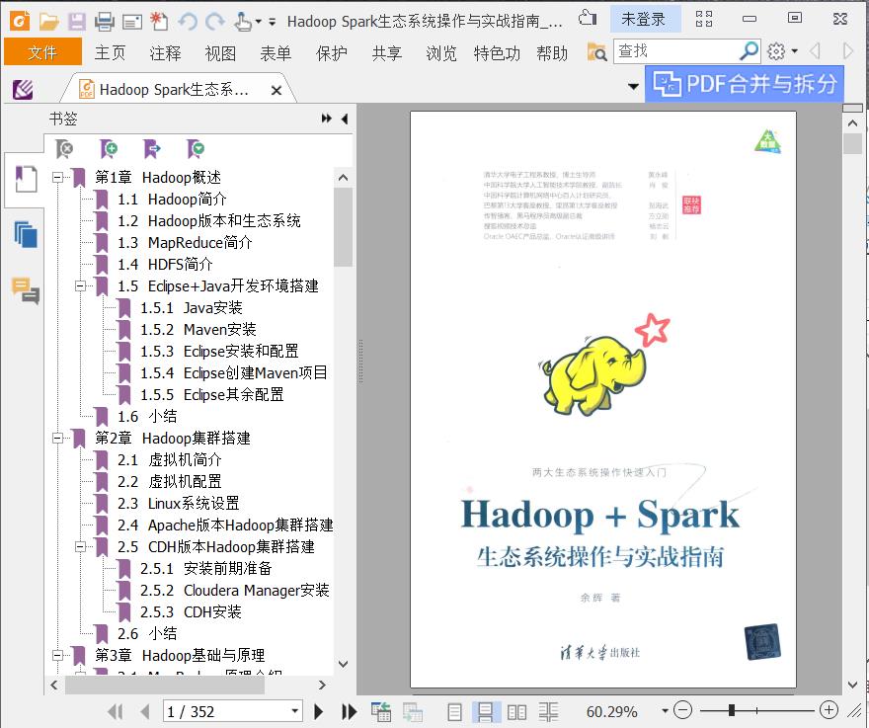The width and height of the screenshot is (869, 728).
Task: Click the save disk icon
Action: pyautogui.click(x=77, y=22)
